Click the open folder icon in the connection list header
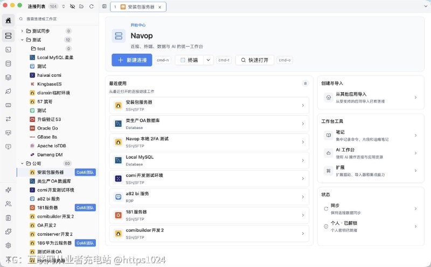Screen dimensions: 431x267 tap(81, 6)
